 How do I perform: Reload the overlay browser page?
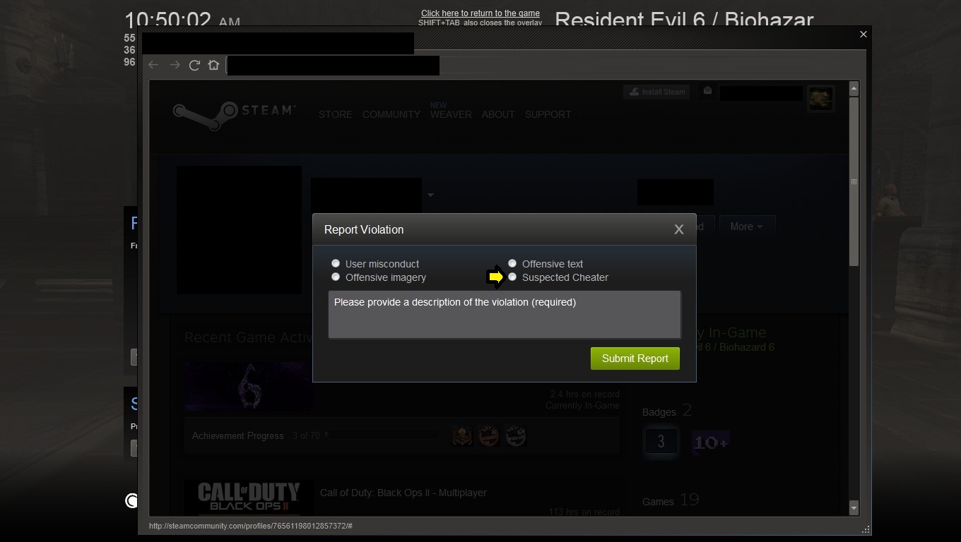[194, 65]
